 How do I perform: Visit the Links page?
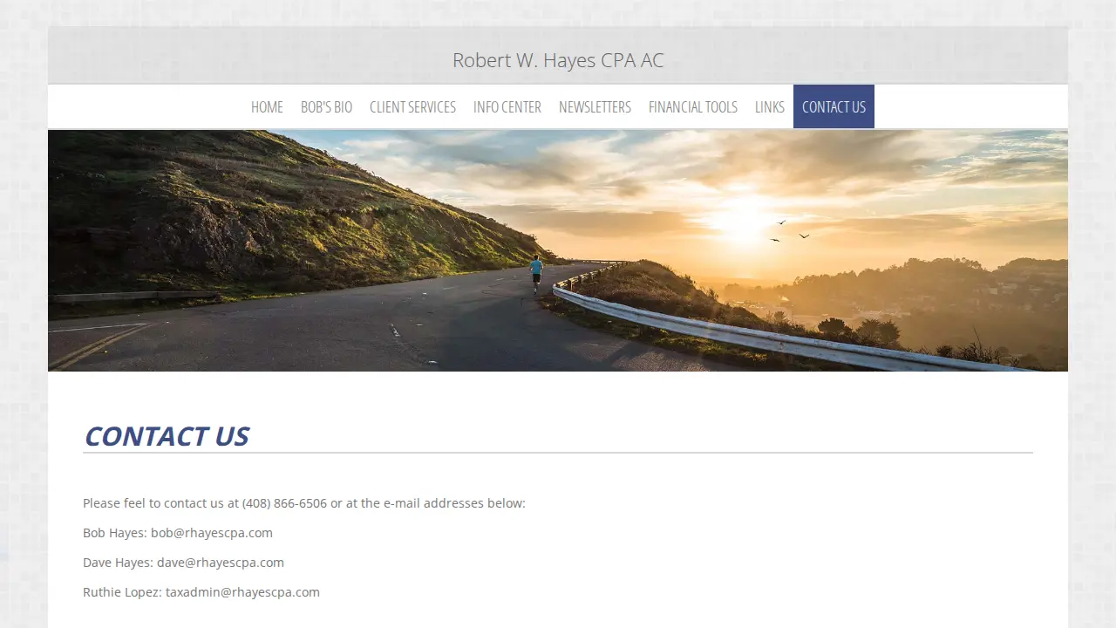tap(770, 106)
